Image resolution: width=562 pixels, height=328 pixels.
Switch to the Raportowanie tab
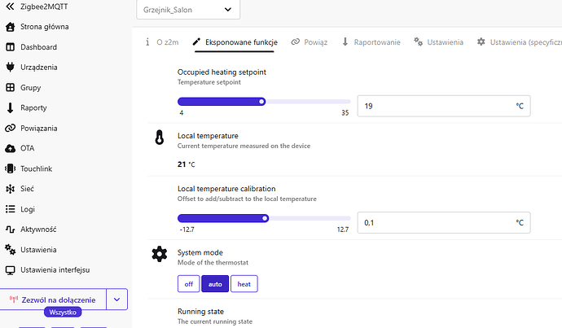click(x=371, y=42)
